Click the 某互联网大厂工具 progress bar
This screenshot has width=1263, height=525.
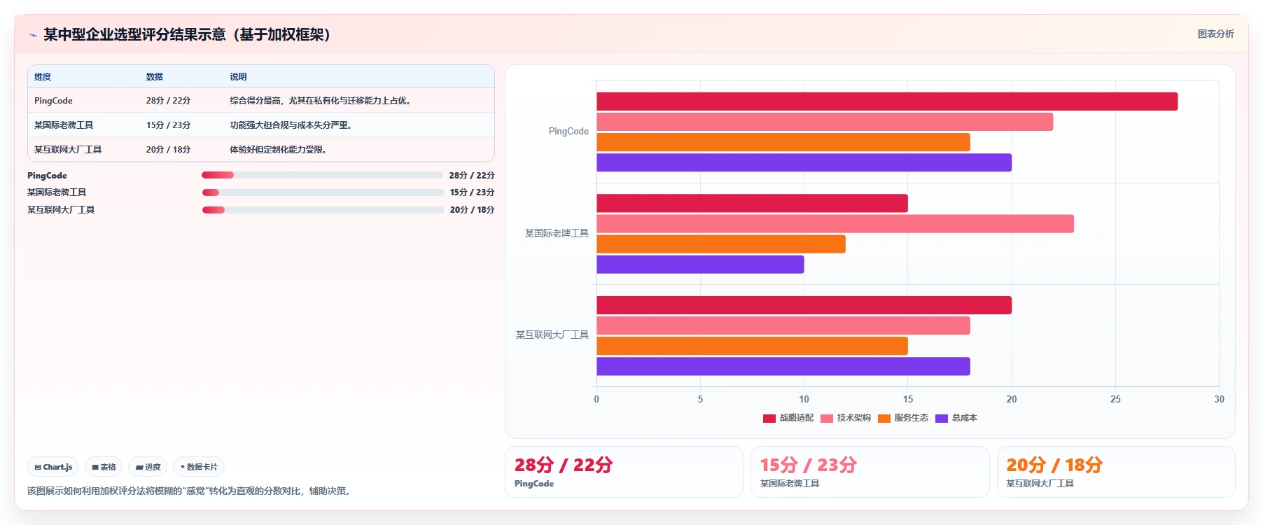point(323,210)
